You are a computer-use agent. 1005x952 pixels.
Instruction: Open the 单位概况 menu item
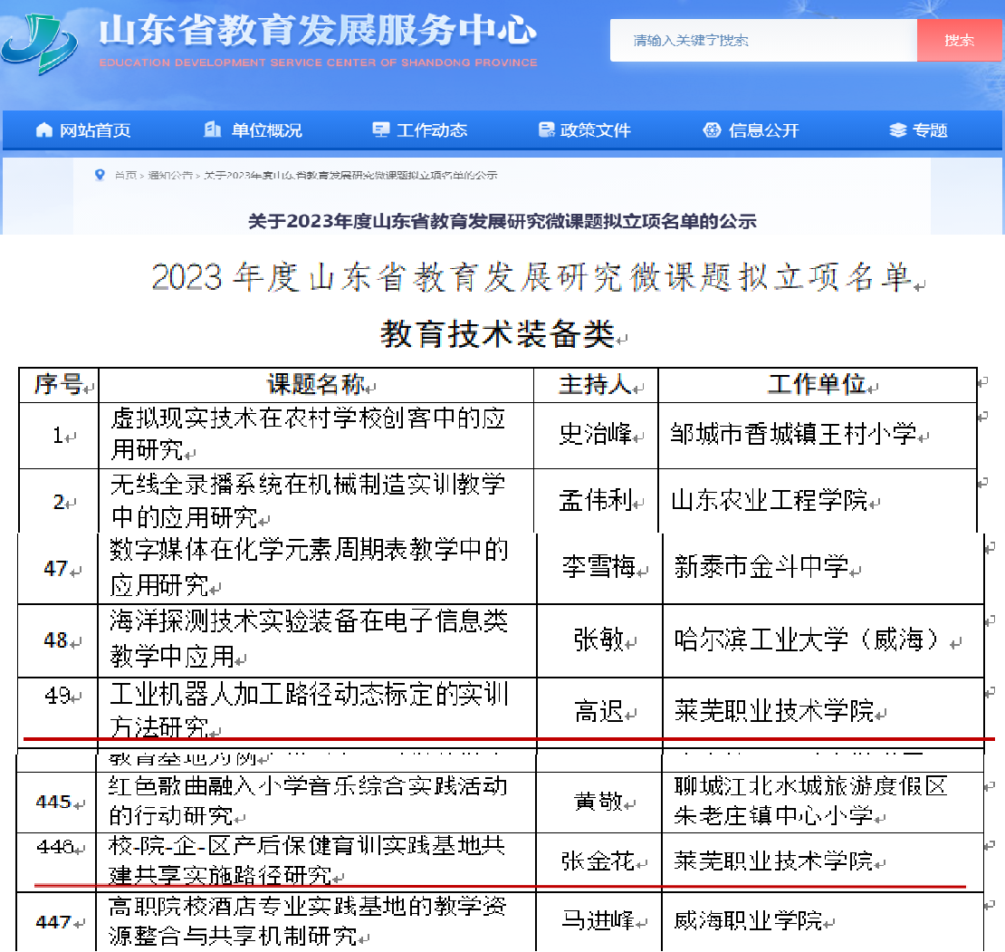tap(266, 130)
